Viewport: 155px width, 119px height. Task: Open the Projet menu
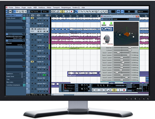24,7
